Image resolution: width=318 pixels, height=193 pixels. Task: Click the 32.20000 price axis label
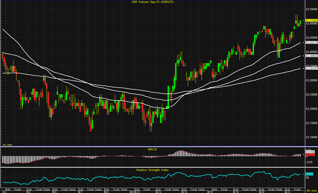[311, 108]
